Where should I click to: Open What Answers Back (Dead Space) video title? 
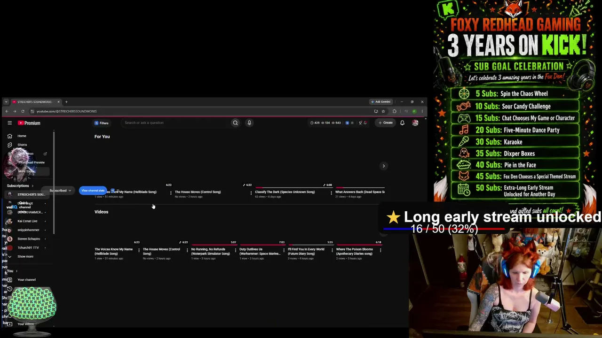pyautogui.click(x=360, y=192)
